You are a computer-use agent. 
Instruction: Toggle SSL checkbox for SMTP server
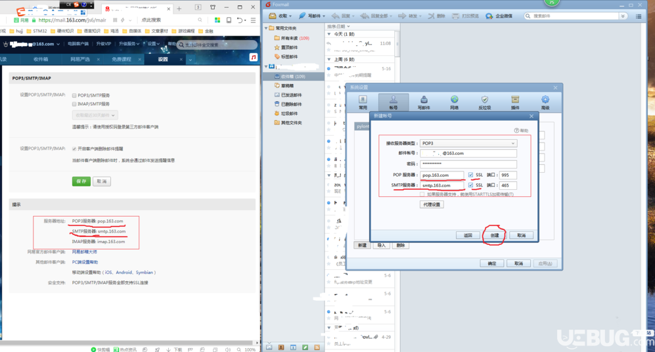tap(471, 185)
